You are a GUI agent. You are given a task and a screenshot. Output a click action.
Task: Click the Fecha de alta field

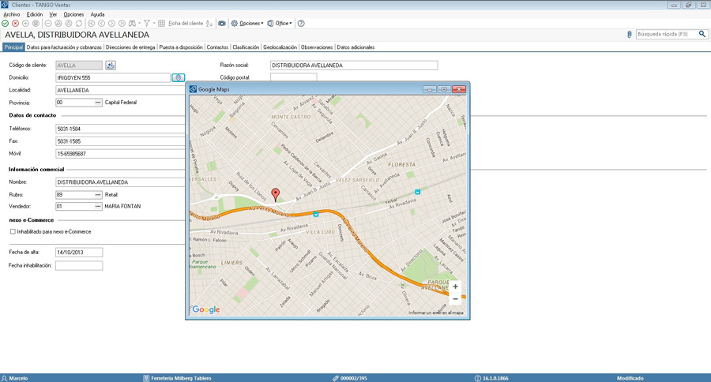[x=79, y=253]
